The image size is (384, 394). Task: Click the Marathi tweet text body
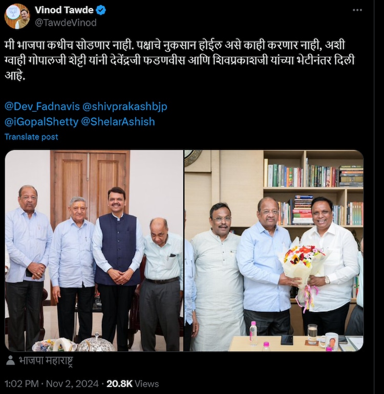180,60
